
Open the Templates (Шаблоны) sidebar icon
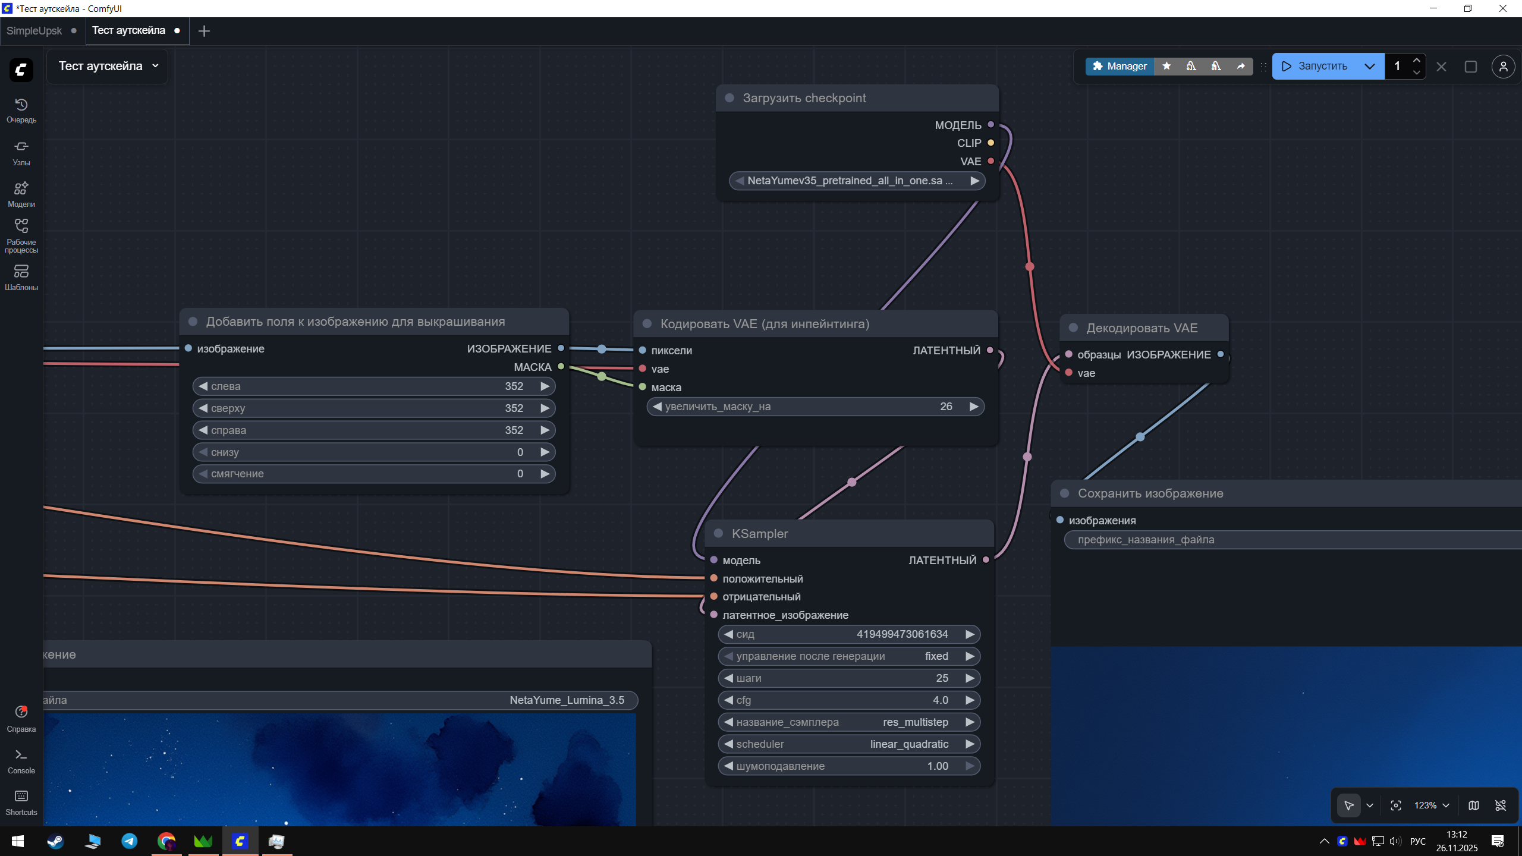point(21,277)
